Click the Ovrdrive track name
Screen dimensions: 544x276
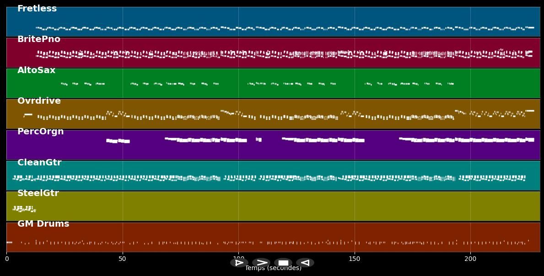pyautogui.click(x=39, y=101)
